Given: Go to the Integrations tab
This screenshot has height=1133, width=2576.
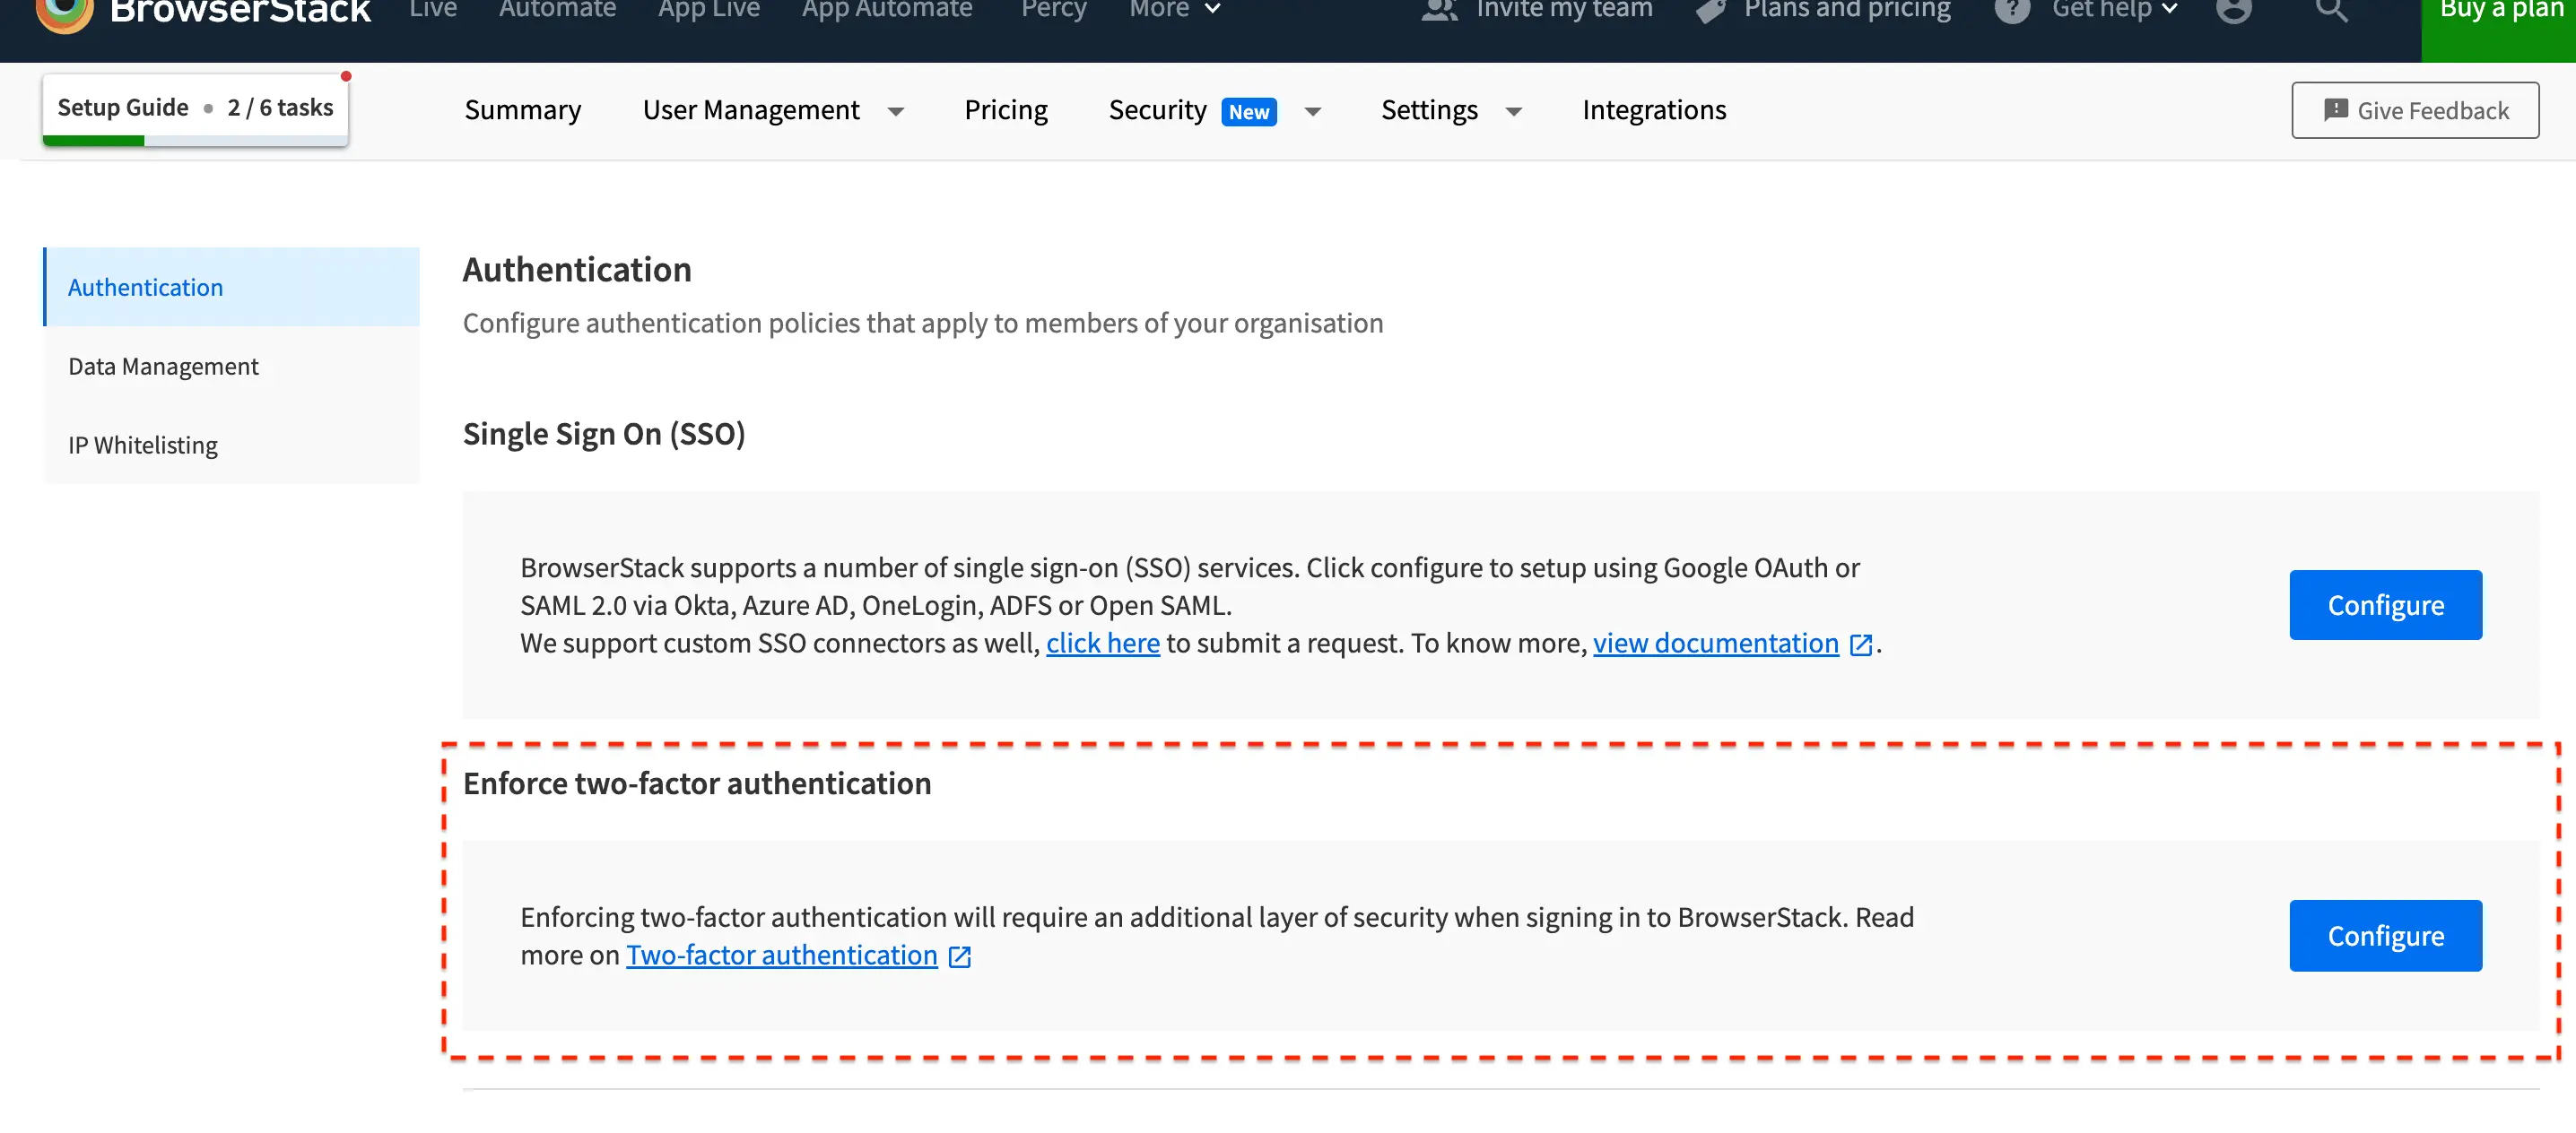Looking at the screenshot, I should tap(1654, 110).
